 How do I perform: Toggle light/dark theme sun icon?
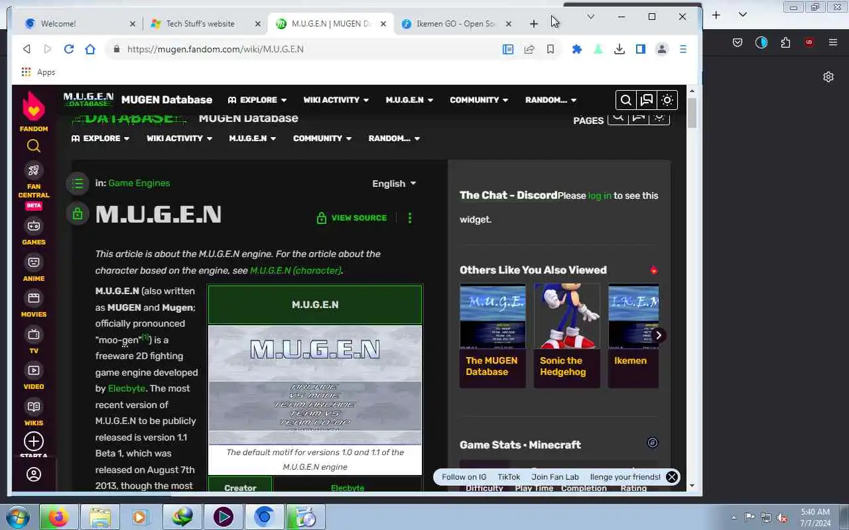[x=667, y=100]
